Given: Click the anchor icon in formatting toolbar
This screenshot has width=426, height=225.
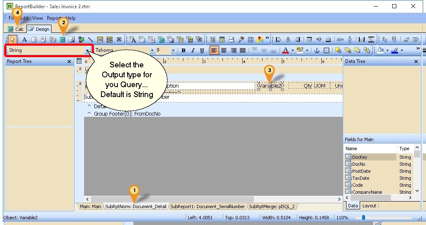Looking at the screenshot, I should click(x=317, y=51).
